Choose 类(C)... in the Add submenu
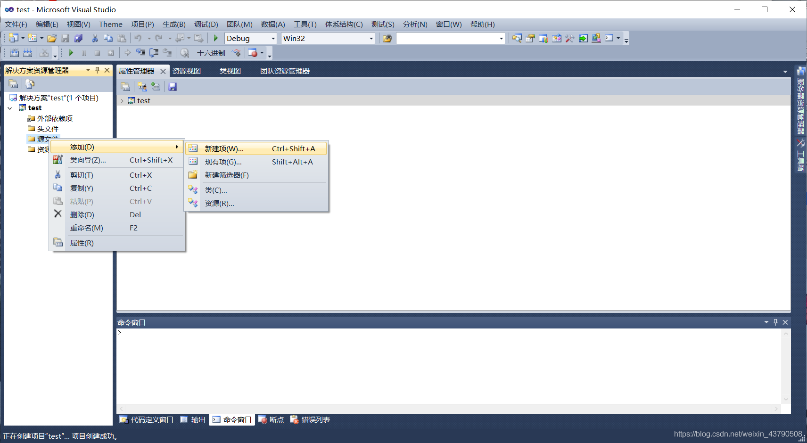The height and width of the screenshot is (443, 807). tap(256, 190)
